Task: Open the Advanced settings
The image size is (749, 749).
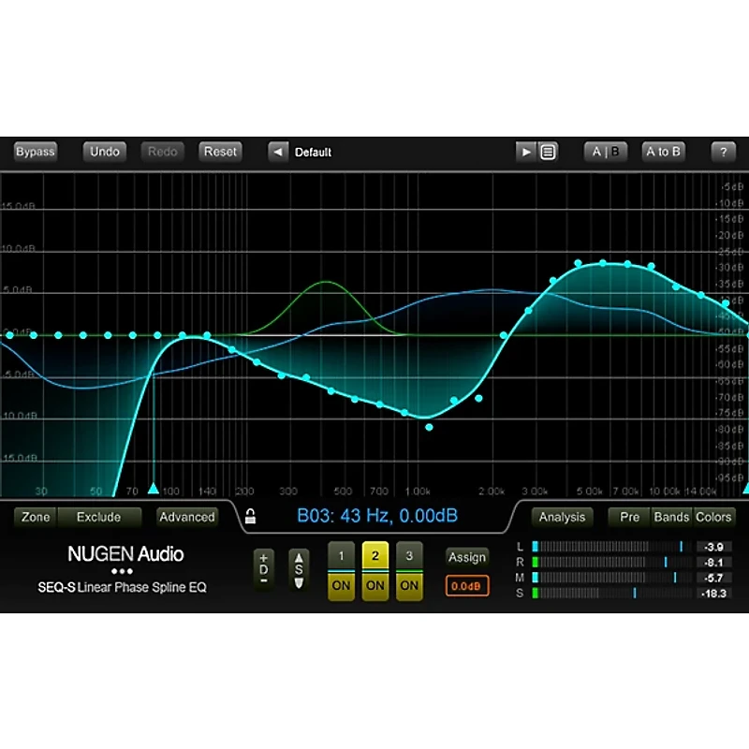Action: pos(186,518)
